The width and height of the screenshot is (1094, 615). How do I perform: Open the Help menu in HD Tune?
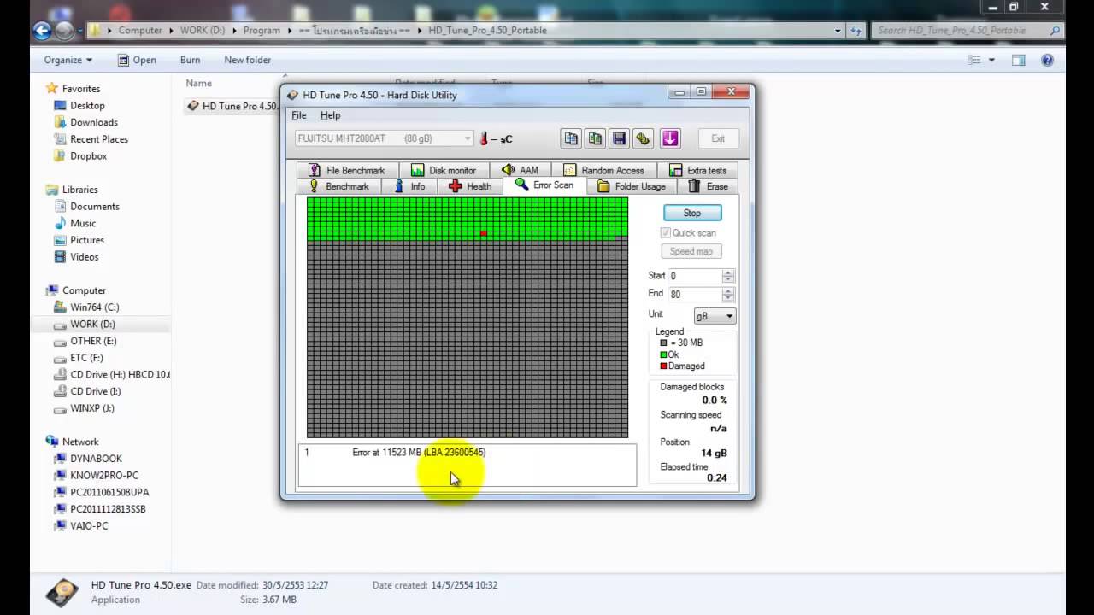pos(330,115)
